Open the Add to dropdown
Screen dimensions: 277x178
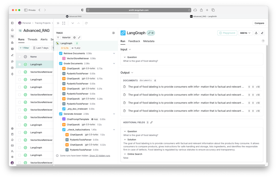coord(245,33)
